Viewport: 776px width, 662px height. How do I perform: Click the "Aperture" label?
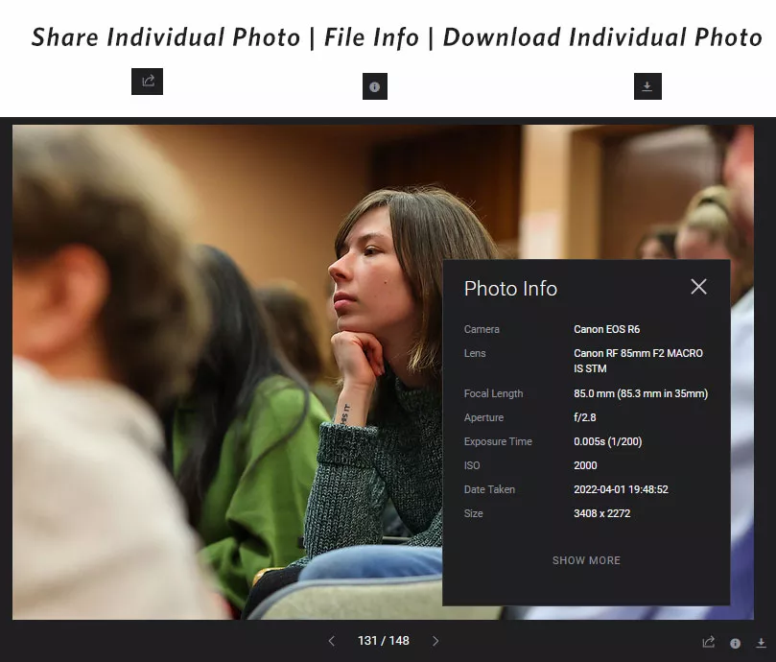[x=484, y=417]
